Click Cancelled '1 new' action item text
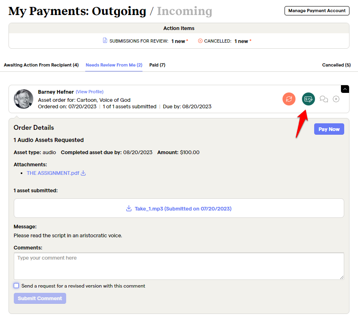The image size is (358, 318). [x=241, y=41]
